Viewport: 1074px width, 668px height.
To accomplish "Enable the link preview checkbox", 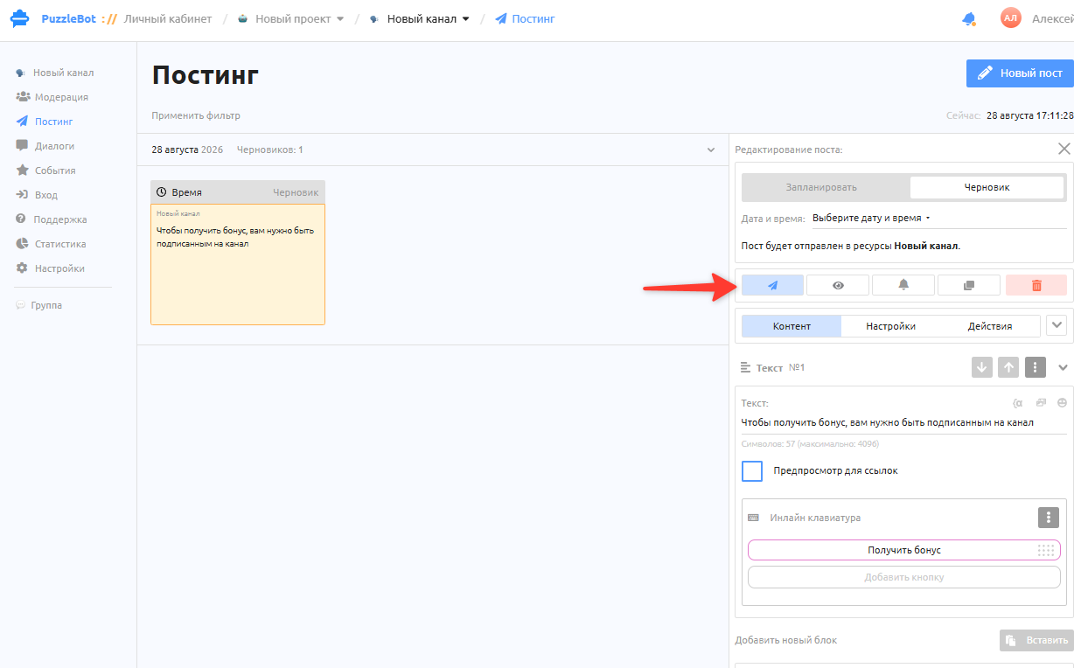I will click(x=752, y=471).
